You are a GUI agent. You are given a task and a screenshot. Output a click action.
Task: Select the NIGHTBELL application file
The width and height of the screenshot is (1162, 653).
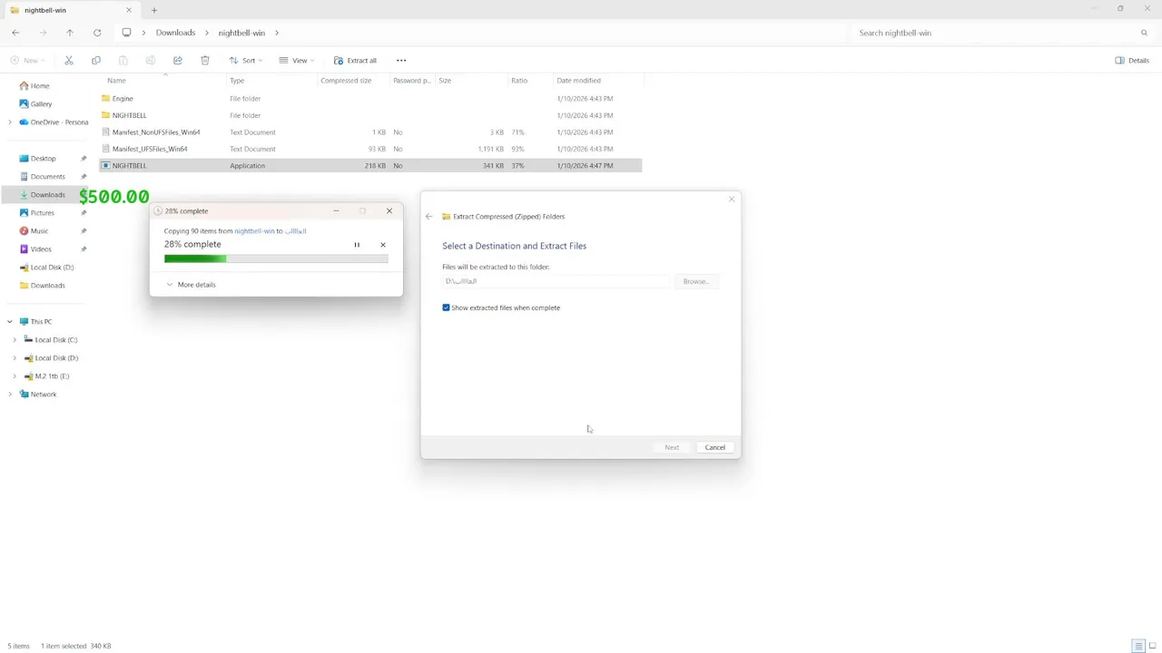click(370, 166)
